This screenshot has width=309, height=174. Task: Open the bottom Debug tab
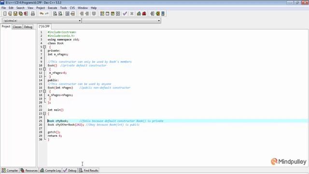tap(70, 171)
